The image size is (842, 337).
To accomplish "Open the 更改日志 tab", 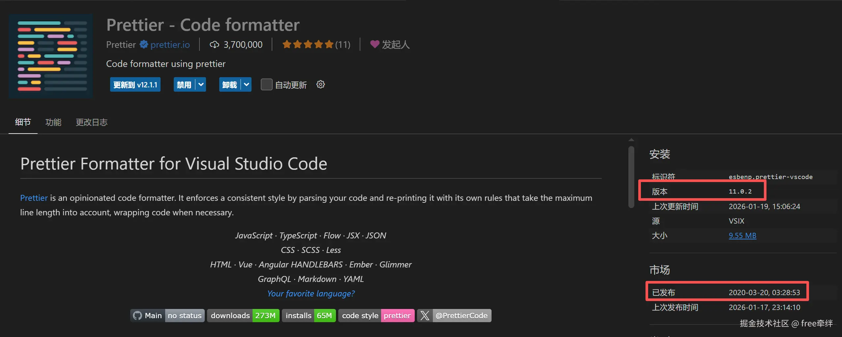I will 92,122.
